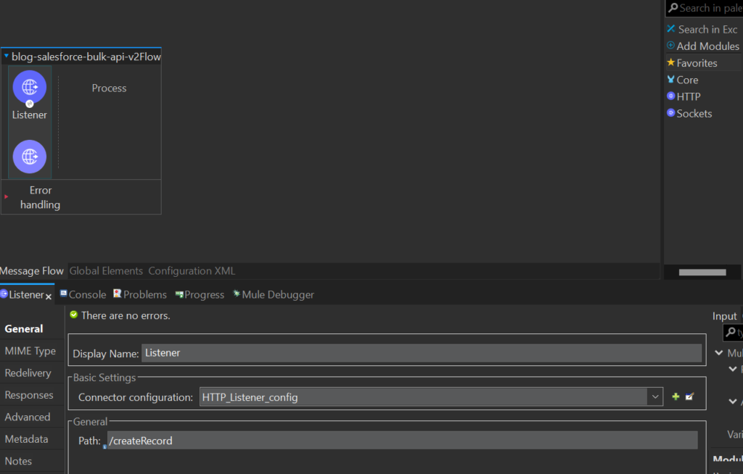The height and width of the screenshot is (474, 743).
Task: Collapse the blog-salesforce-bulk-api-v2Flow with its triangle
Action: (6, 56)
